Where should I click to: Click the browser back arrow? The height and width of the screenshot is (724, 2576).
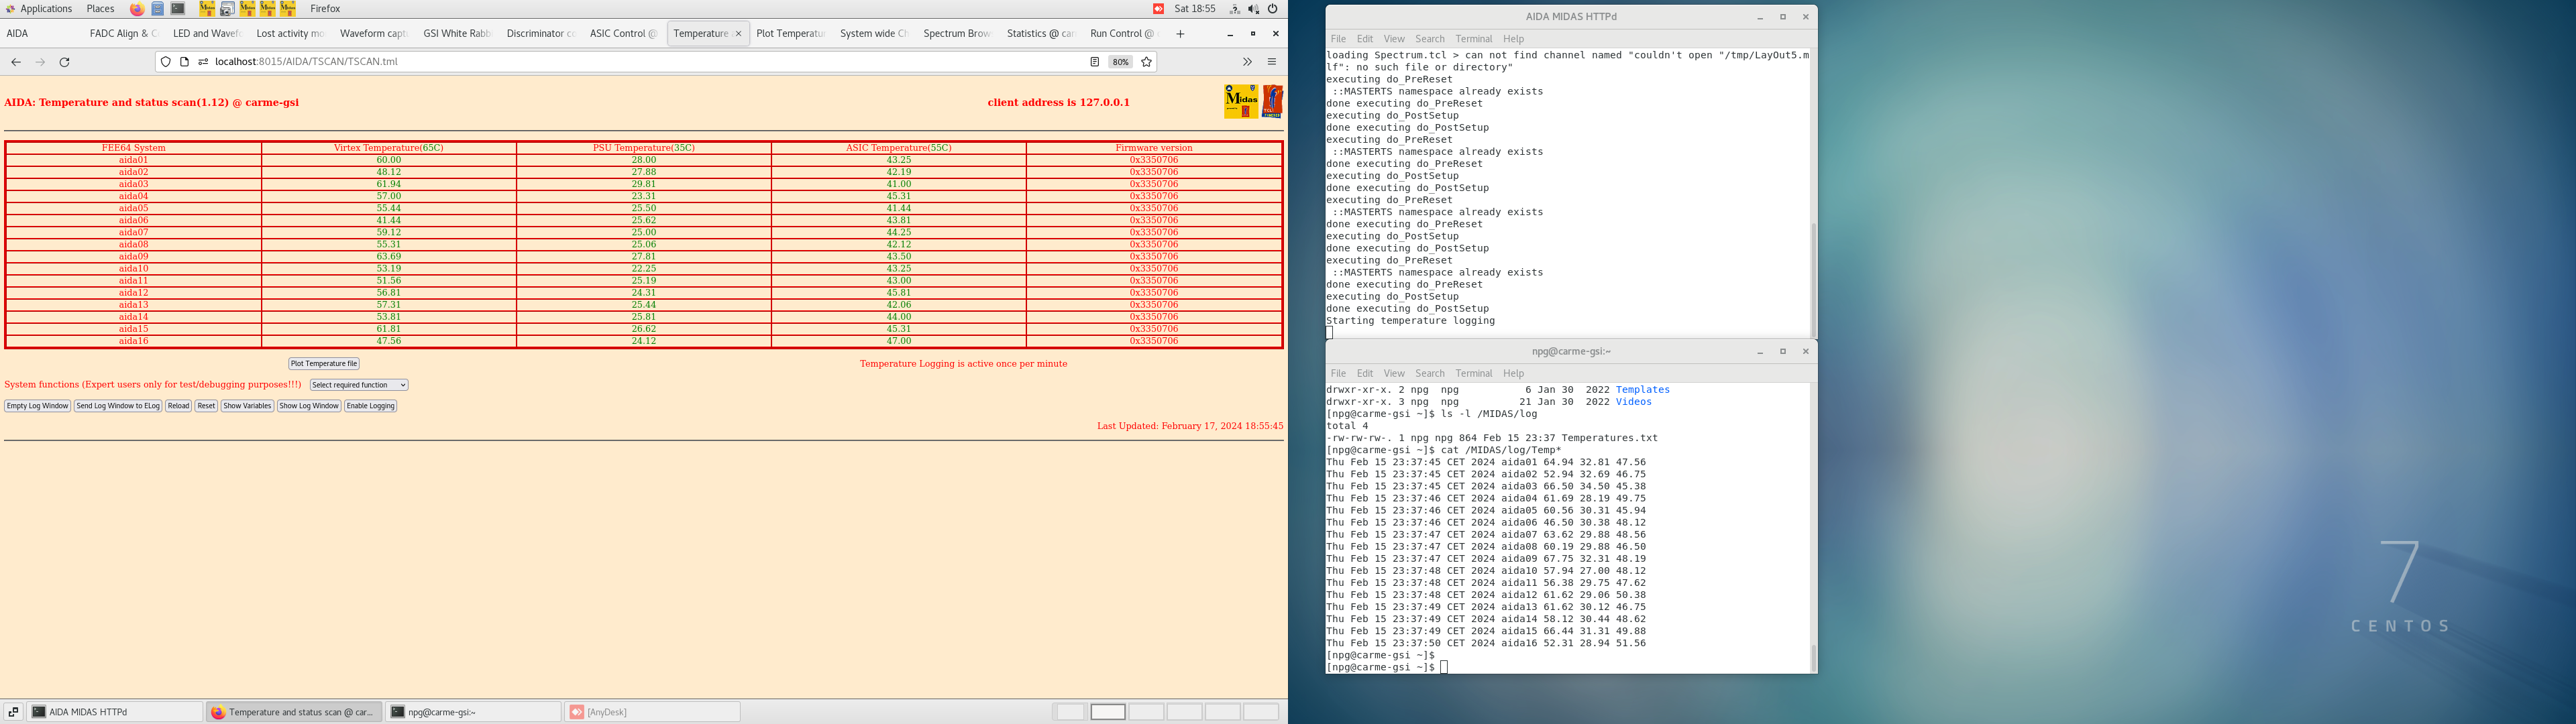click(16, 62)
